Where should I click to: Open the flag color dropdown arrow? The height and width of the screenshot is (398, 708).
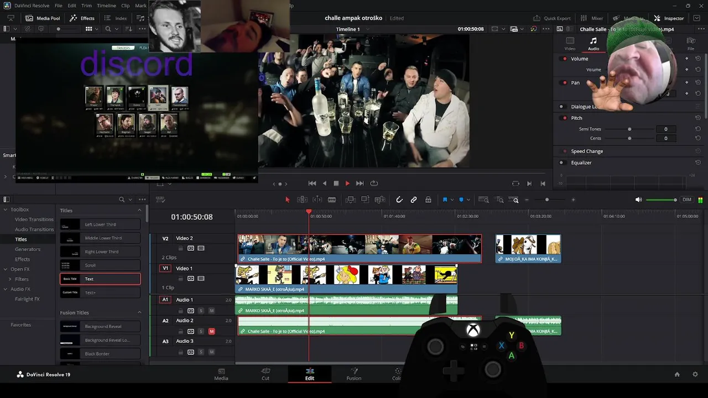pyautogui.click(x=452, y=200)
